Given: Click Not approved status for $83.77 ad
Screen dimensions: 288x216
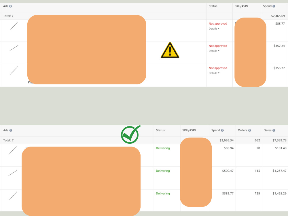Looking at the screenshot, I should 218,24.
